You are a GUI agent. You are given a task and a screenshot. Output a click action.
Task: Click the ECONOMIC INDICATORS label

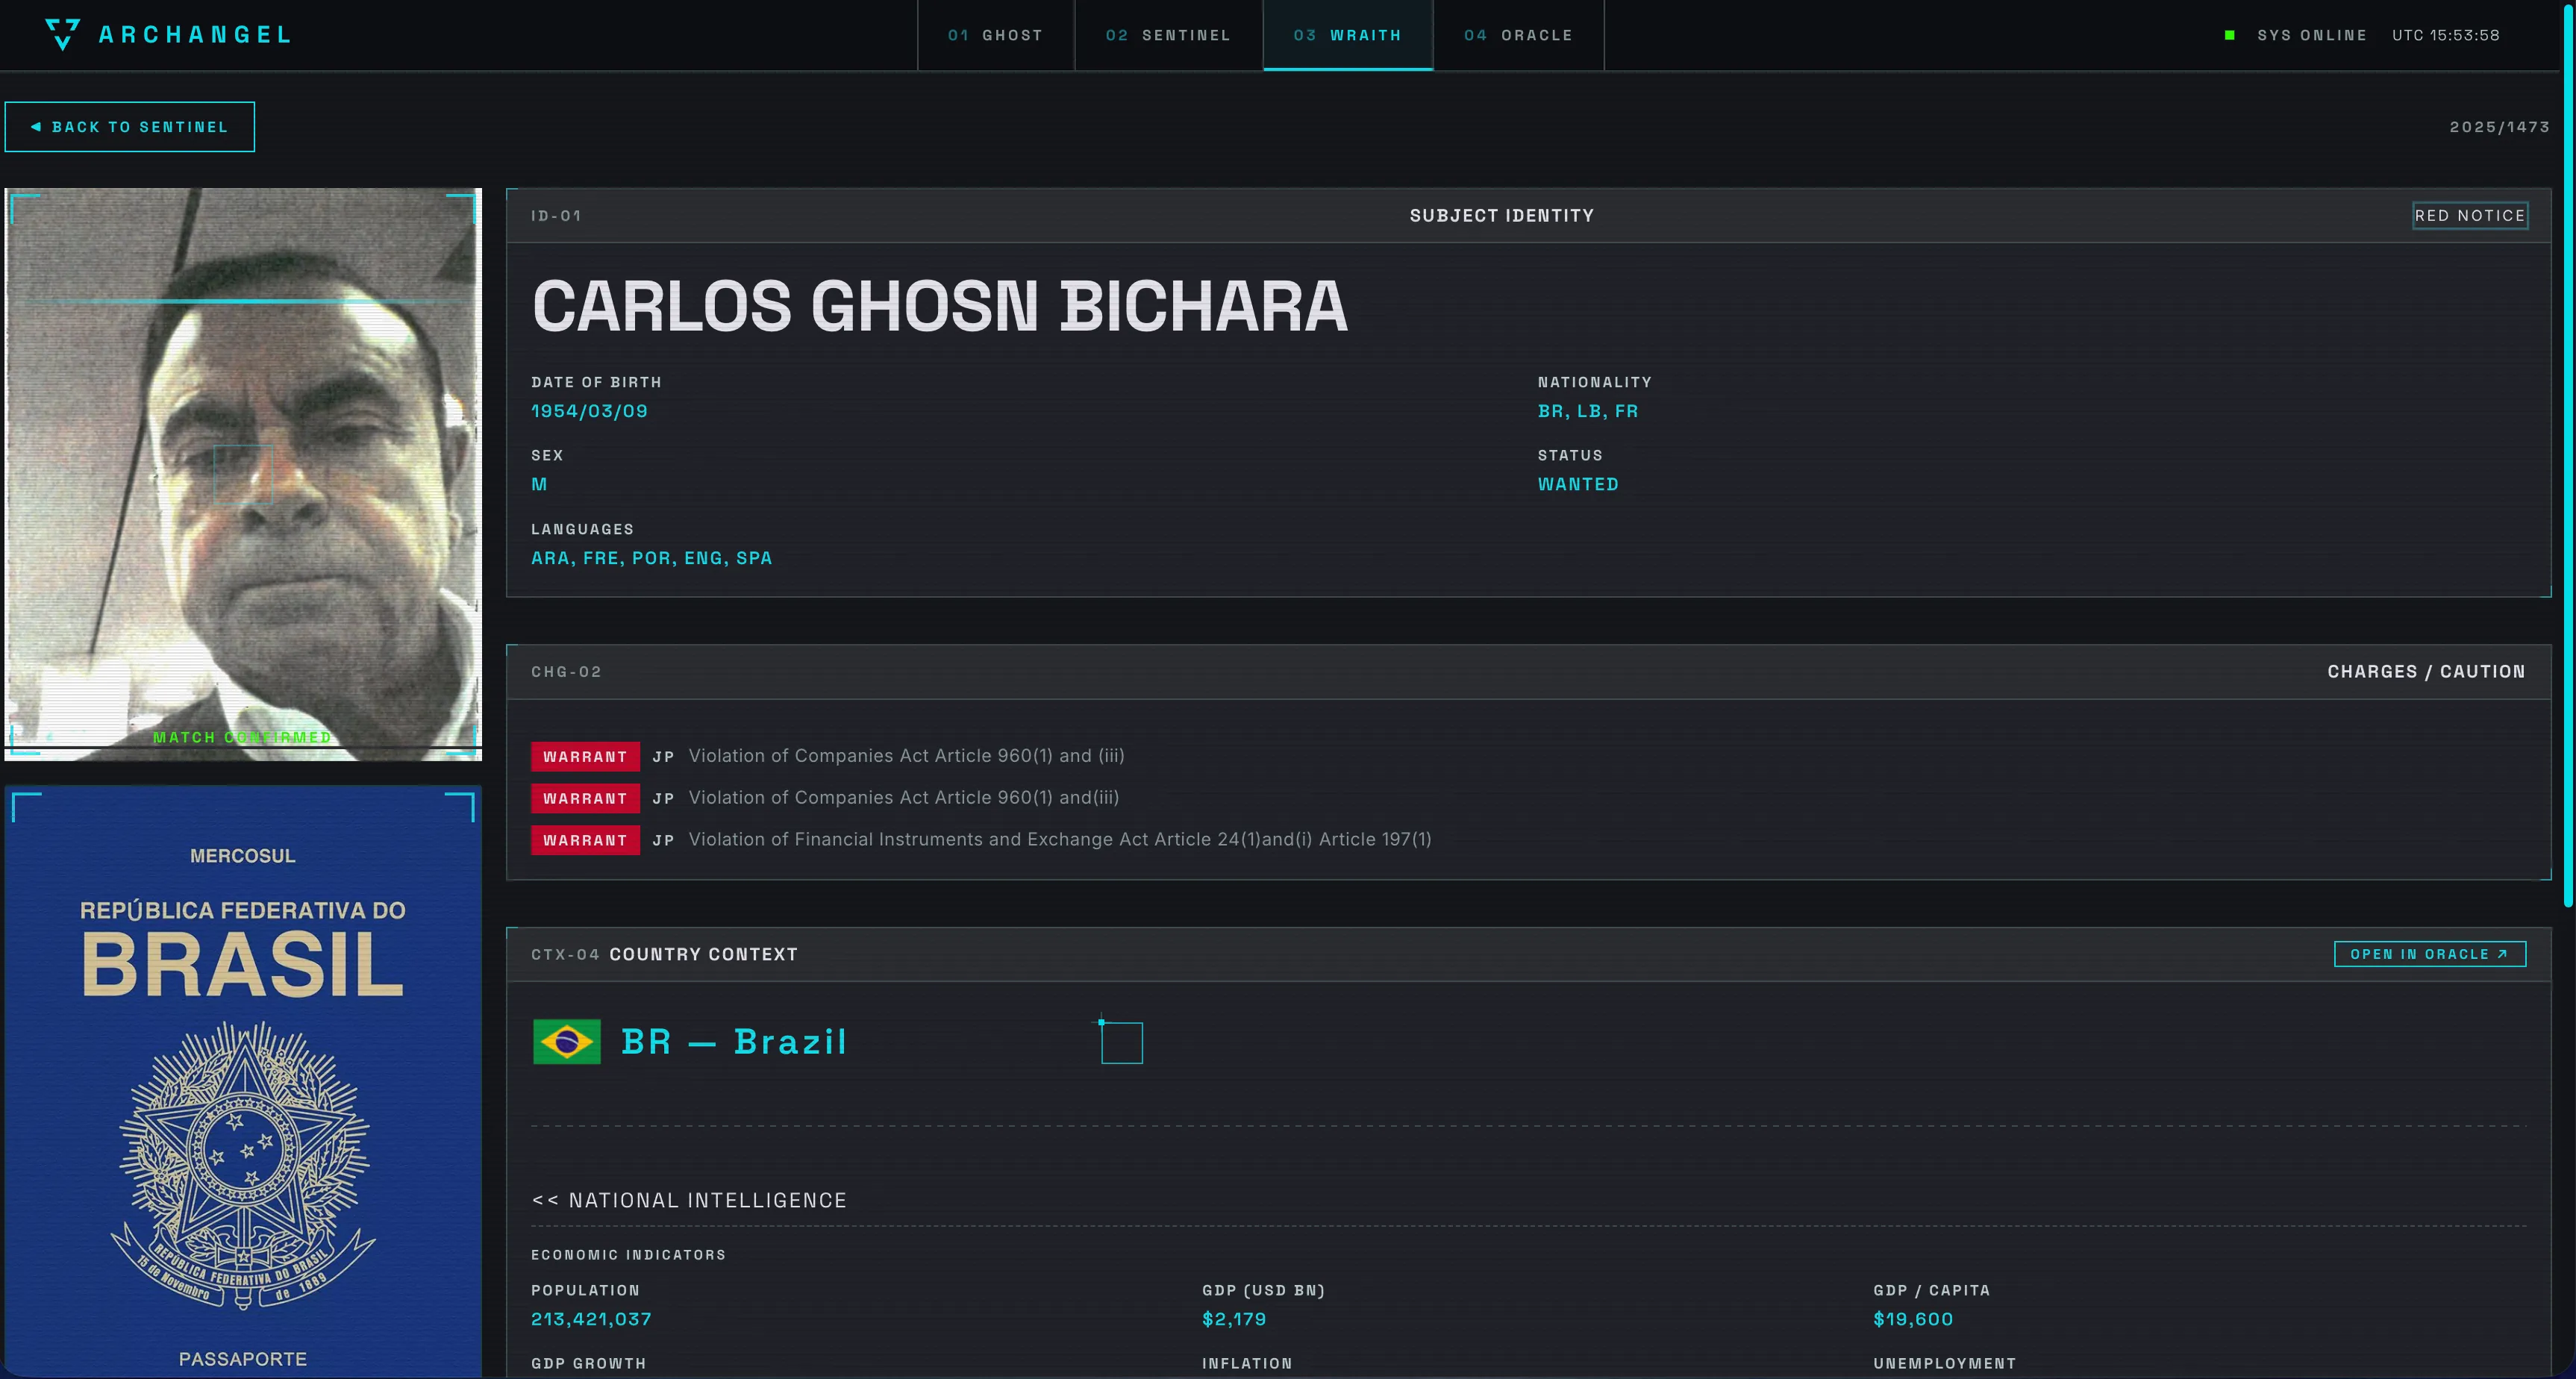click(x=628, y=1255)
